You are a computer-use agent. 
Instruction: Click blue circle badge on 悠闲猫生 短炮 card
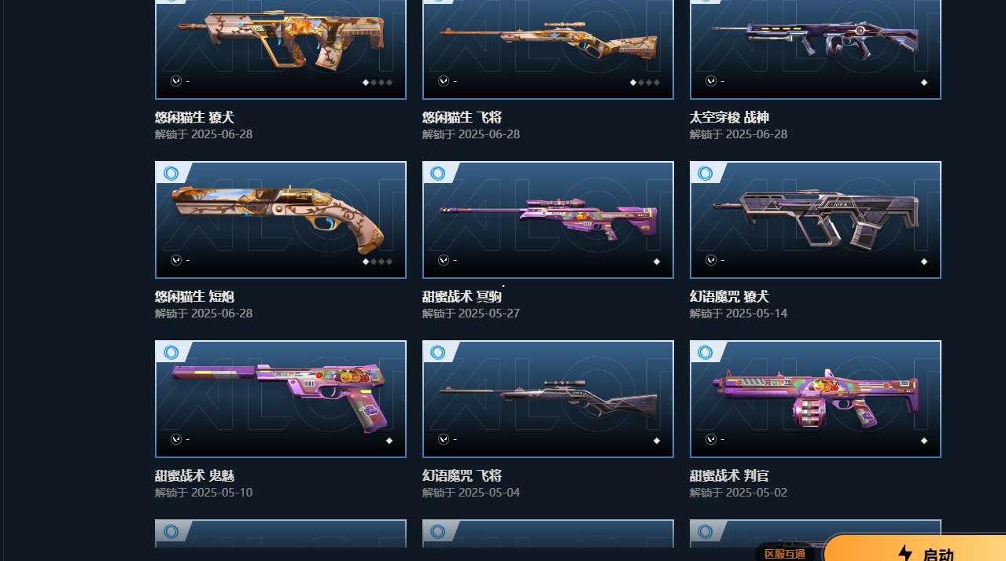(x=171, y=173)
